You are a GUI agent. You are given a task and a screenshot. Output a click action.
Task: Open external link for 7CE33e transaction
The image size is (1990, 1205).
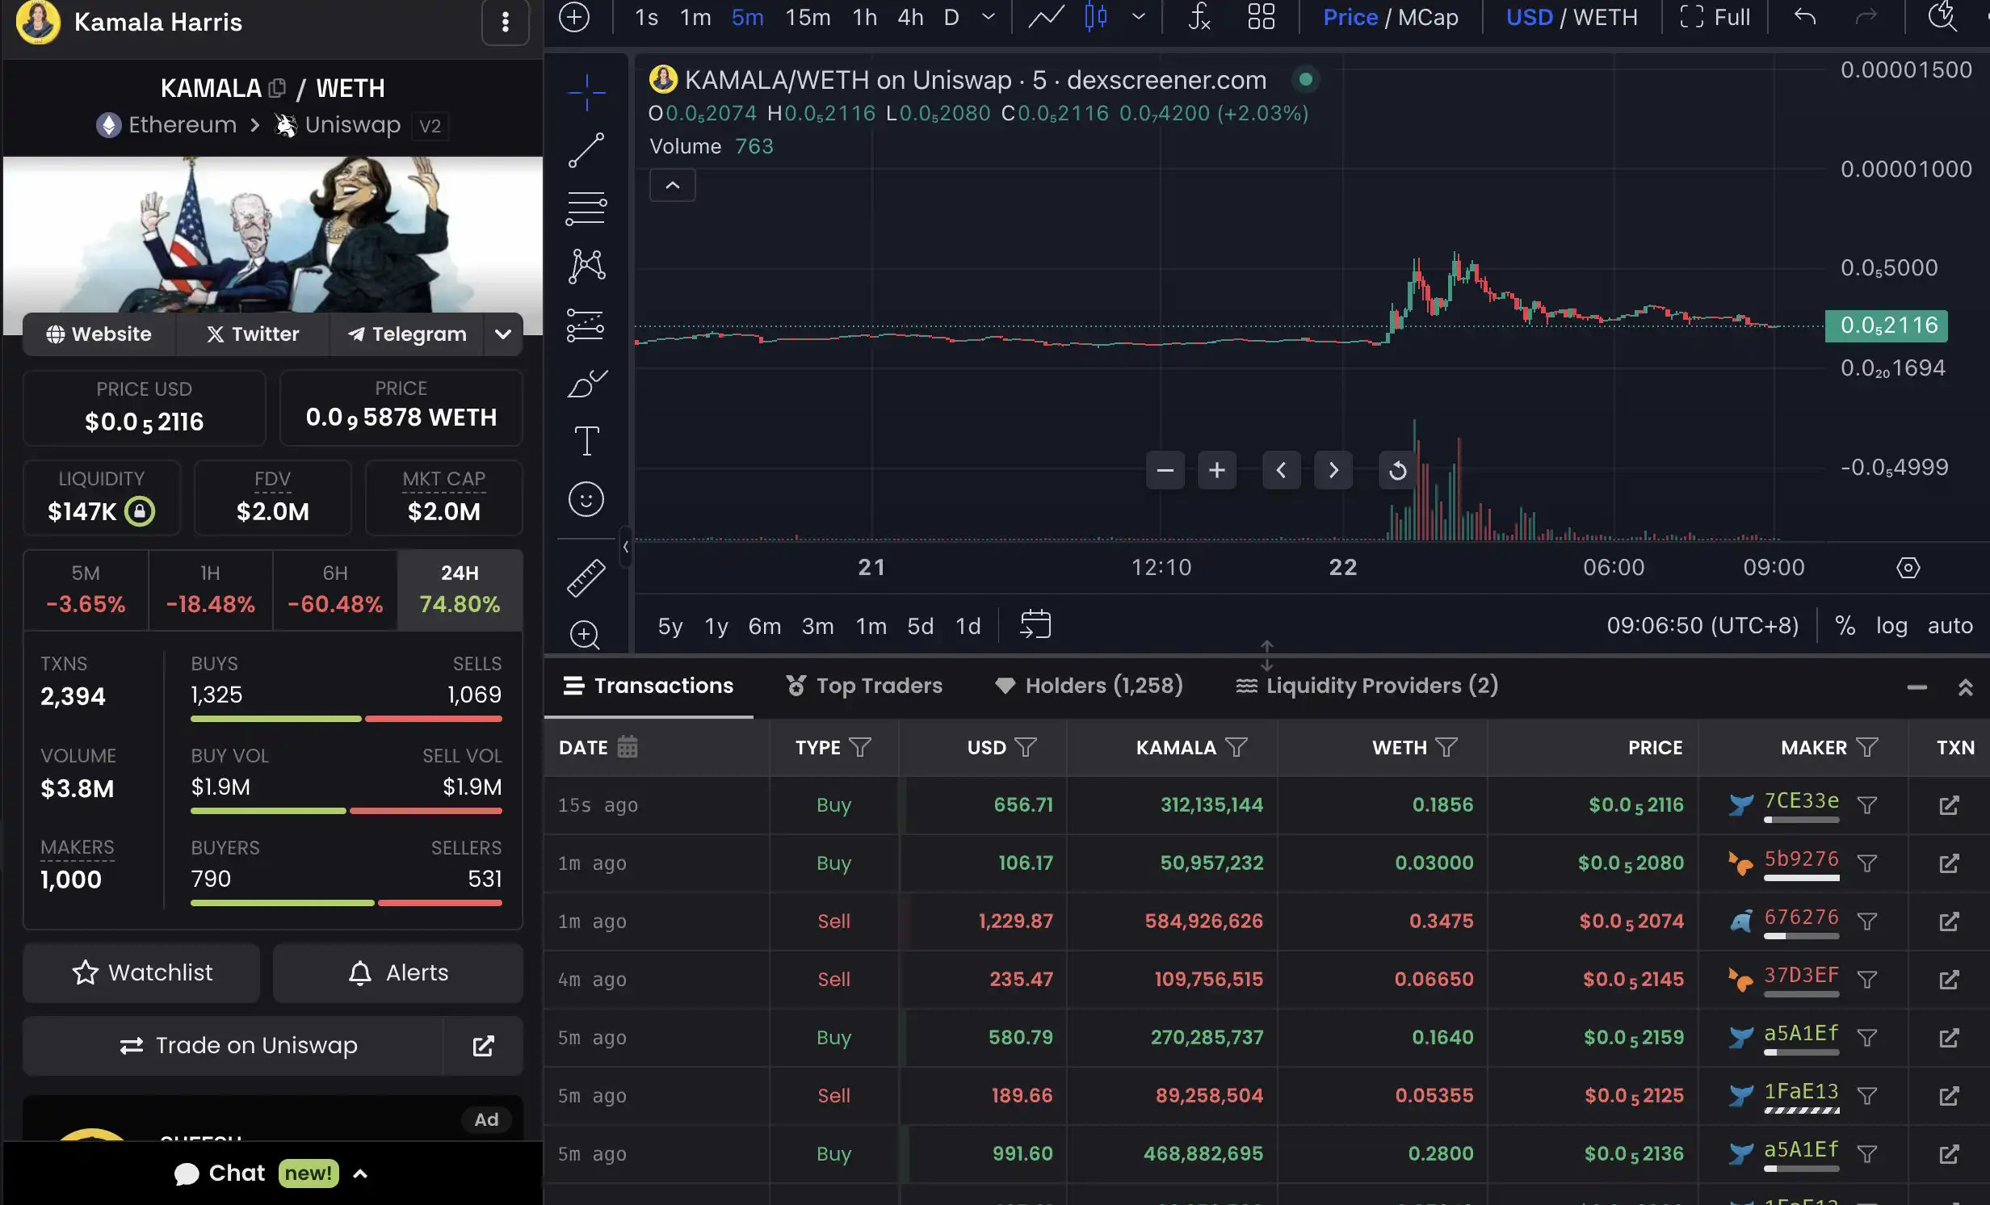[x=1948, y=805]
